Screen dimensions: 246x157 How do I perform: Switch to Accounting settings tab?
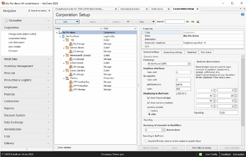tap(173, 52)
